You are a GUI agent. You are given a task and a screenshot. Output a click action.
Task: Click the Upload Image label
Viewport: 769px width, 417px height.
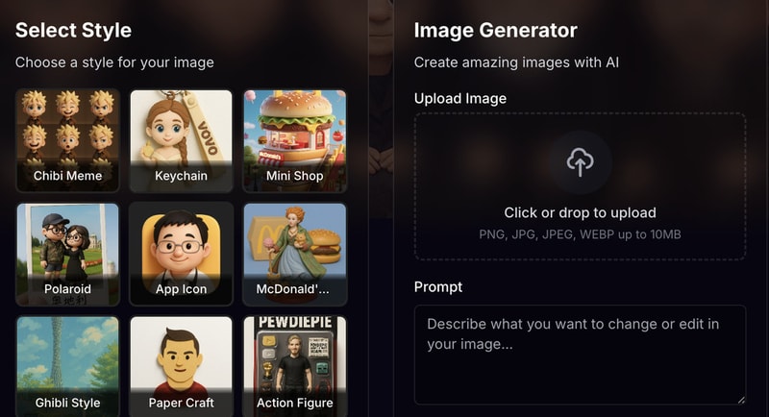[460, 99]
